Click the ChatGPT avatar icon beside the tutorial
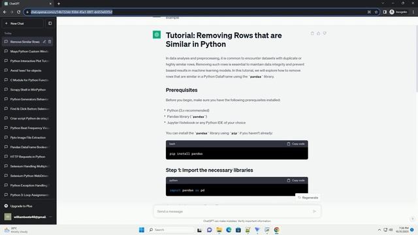This screenshot has height=235, width=418. [157, 35]
